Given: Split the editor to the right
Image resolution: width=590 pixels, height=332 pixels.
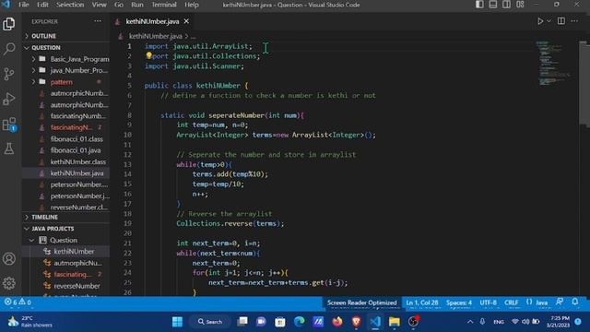Looking at the screenshot, I should click(561, 21).
